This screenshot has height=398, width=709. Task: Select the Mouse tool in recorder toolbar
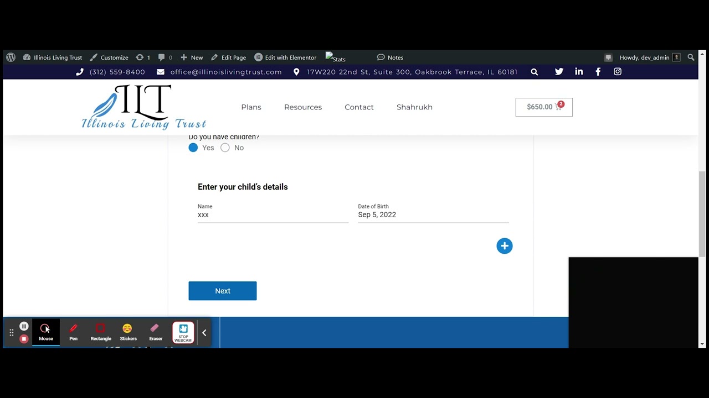click(46, 333)
